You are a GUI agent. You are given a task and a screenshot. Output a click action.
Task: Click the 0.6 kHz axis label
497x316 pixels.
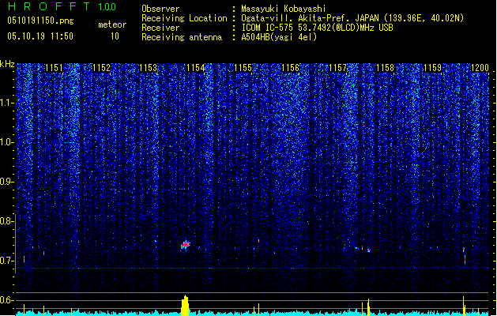(6, 300)
